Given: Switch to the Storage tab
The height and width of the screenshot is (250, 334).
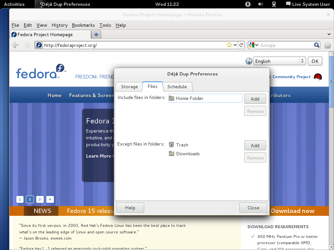Looking at the screenshot, I should point(129,87).
